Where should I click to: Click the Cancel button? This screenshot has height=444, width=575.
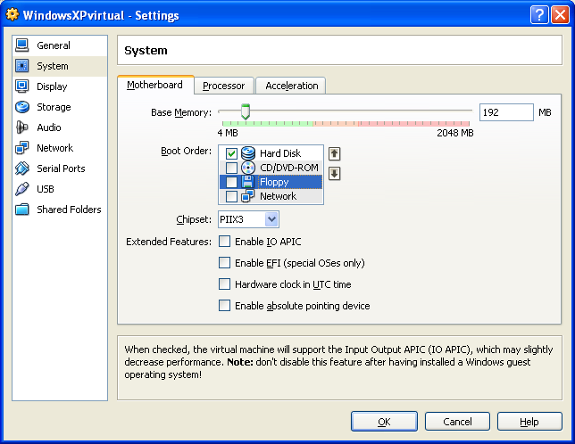457,422
